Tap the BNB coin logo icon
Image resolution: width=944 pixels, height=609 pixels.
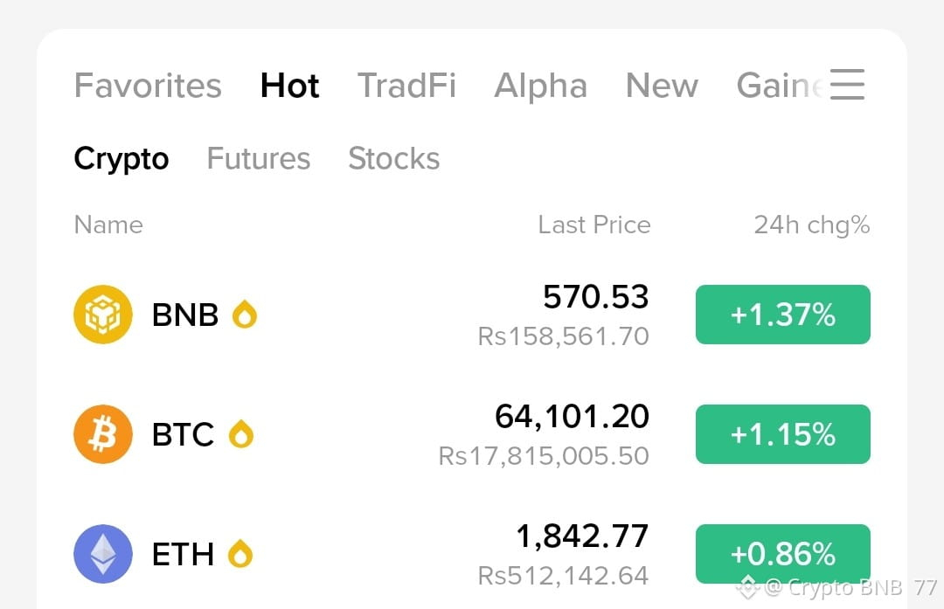point(103,315)
